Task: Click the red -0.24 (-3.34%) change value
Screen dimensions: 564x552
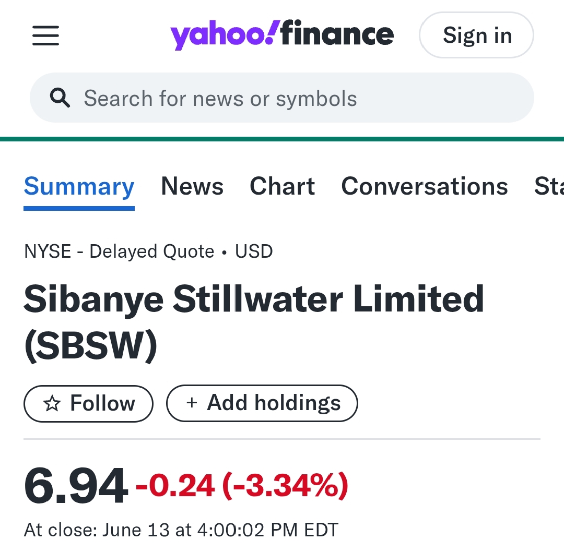Action: tap(242, 486)
